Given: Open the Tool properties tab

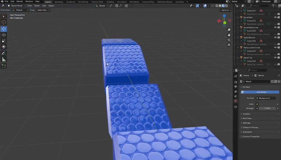Looking at the screenshot, I should (x=236, y=76).
